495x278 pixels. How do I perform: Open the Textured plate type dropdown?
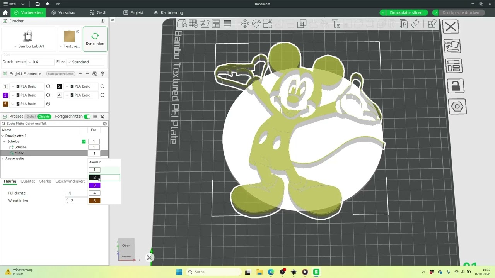coord(69,46)
